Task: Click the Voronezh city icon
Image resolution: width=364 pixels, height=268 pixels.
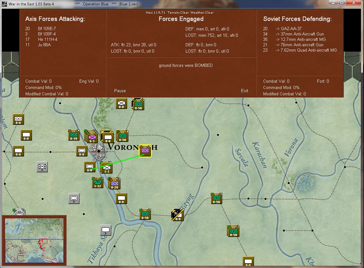Action: coord(99,151)
